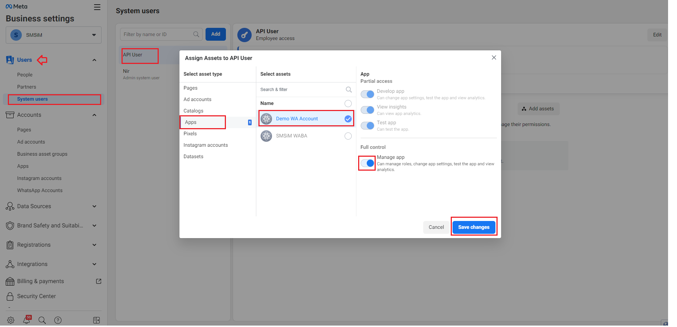
Task: Open WhatsApp Accounts in sidebar
Action: coord(40,190)
